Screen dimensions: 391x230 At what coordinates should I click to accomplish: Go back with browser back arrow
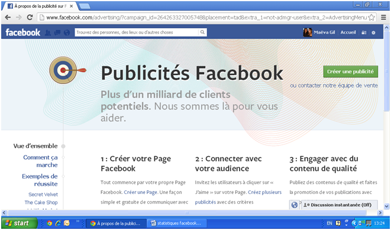8,17
